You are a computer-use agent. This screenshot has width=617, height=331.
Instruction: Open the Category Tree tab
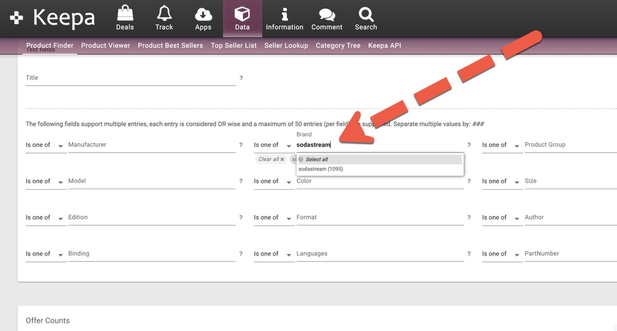pyautogui.click(x=338, y=45)
